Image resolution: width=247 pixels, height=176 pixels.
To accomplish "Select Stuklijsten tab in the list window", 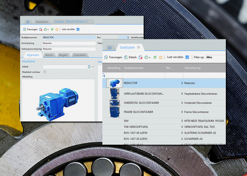I will pyautogui.click(x=127, y=48).
